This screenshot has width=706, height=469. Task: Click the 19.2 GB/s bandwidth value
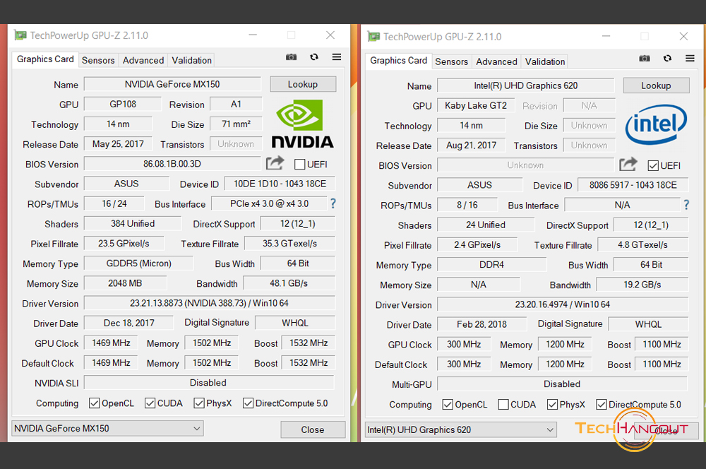642,285
